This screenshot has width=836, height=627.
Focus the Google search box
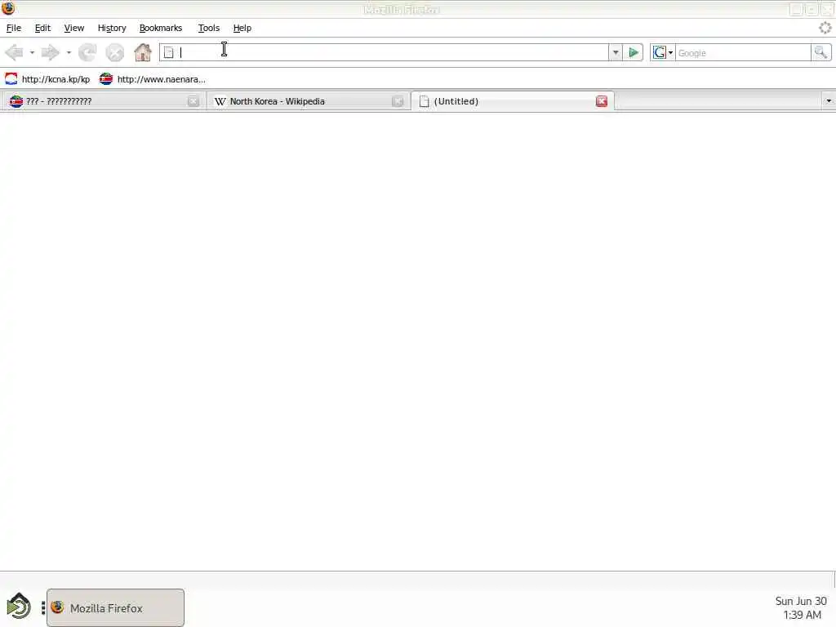click(743, 53)
